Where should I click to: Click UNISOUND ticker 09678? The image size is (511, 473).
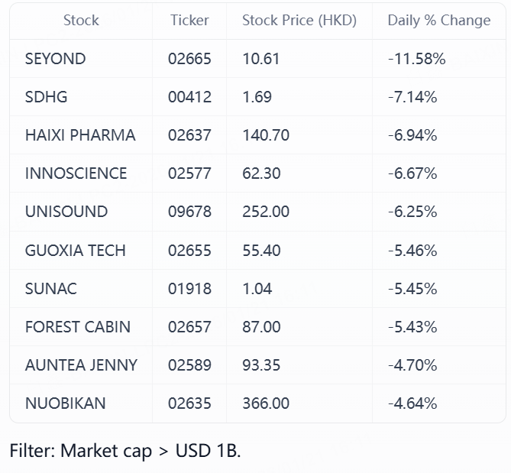point(190,212)
